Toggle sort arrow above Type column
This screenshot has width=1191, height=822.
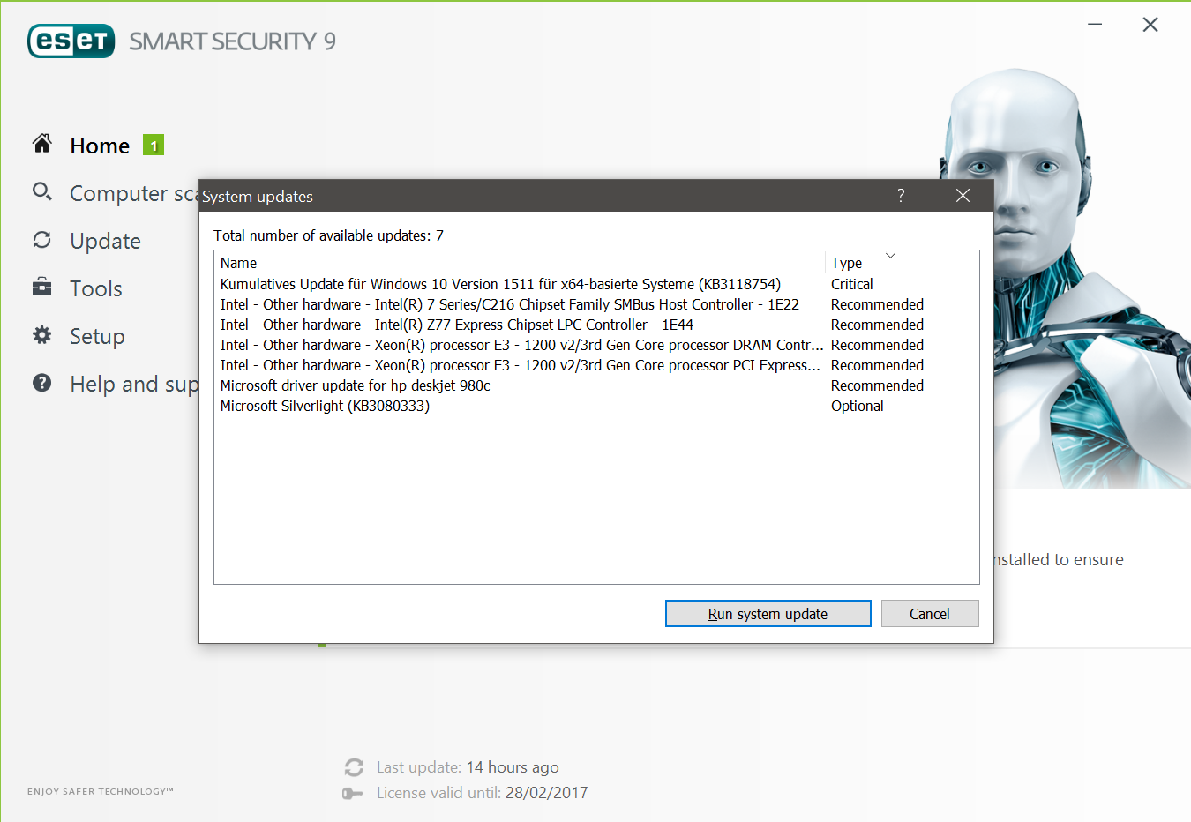coord(890,255)
